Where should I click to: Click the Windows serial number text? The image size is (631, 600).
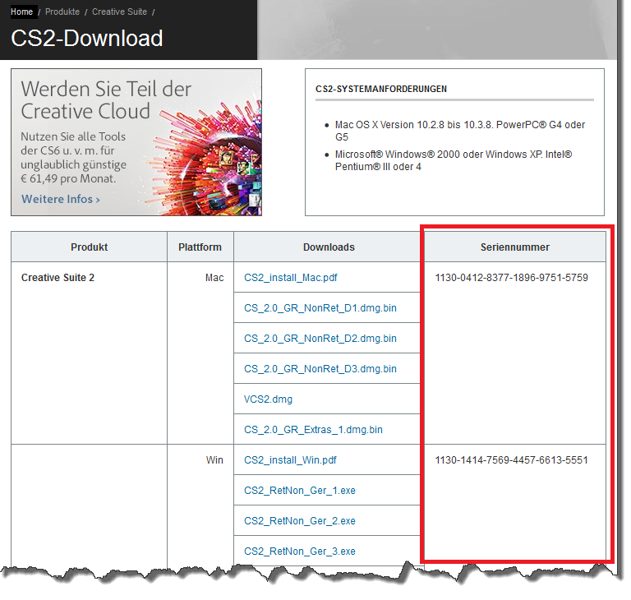(511, 460)
